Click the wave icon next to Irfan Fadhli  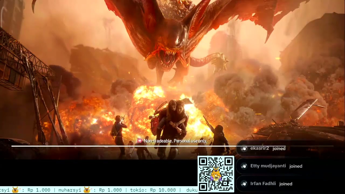pos(244,184)
